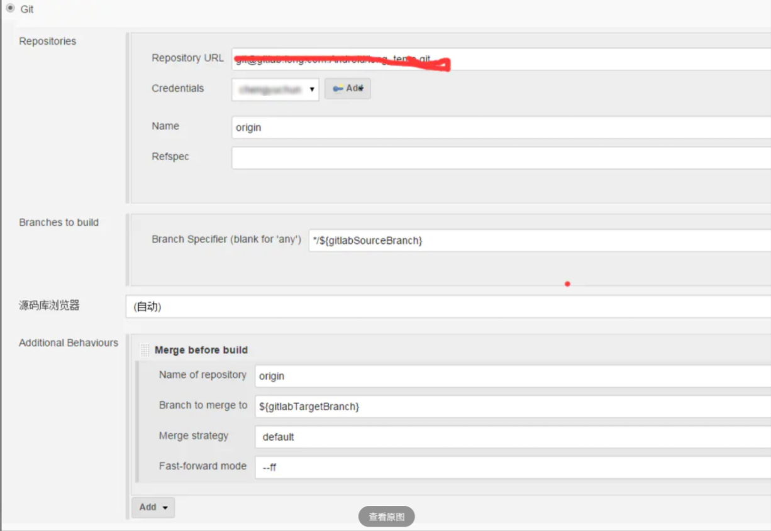
Task: Edit the Branch Specifier field
Action: 540,241
